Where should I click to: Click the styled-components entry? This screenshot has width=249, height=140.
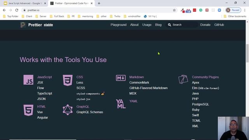click(88, 94)
